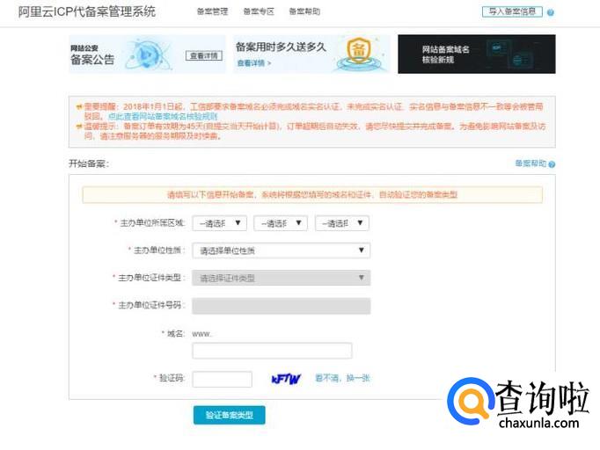Screen dimensions: 600x450
Task: Click the gold 备 shield badge icon
Action: pos(359,50)
